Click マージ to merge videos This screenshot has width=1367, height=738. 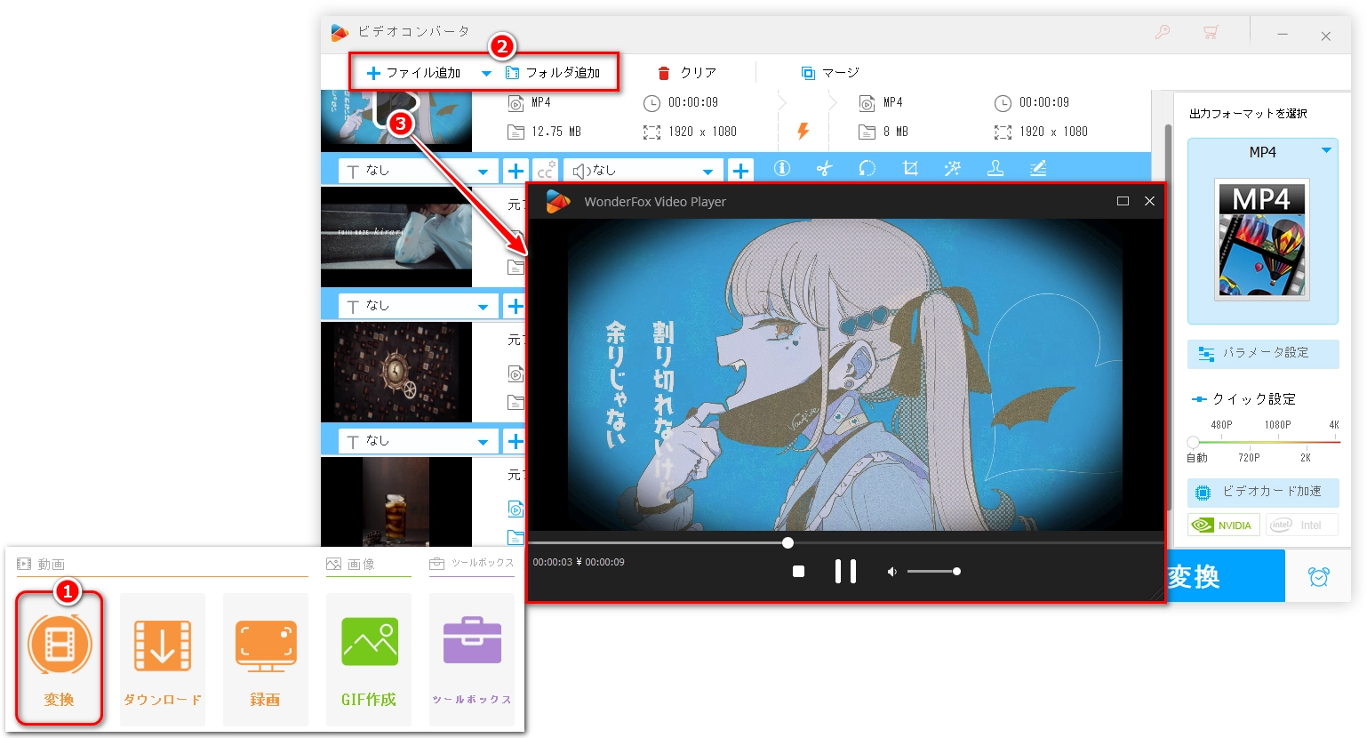(830, 73)
